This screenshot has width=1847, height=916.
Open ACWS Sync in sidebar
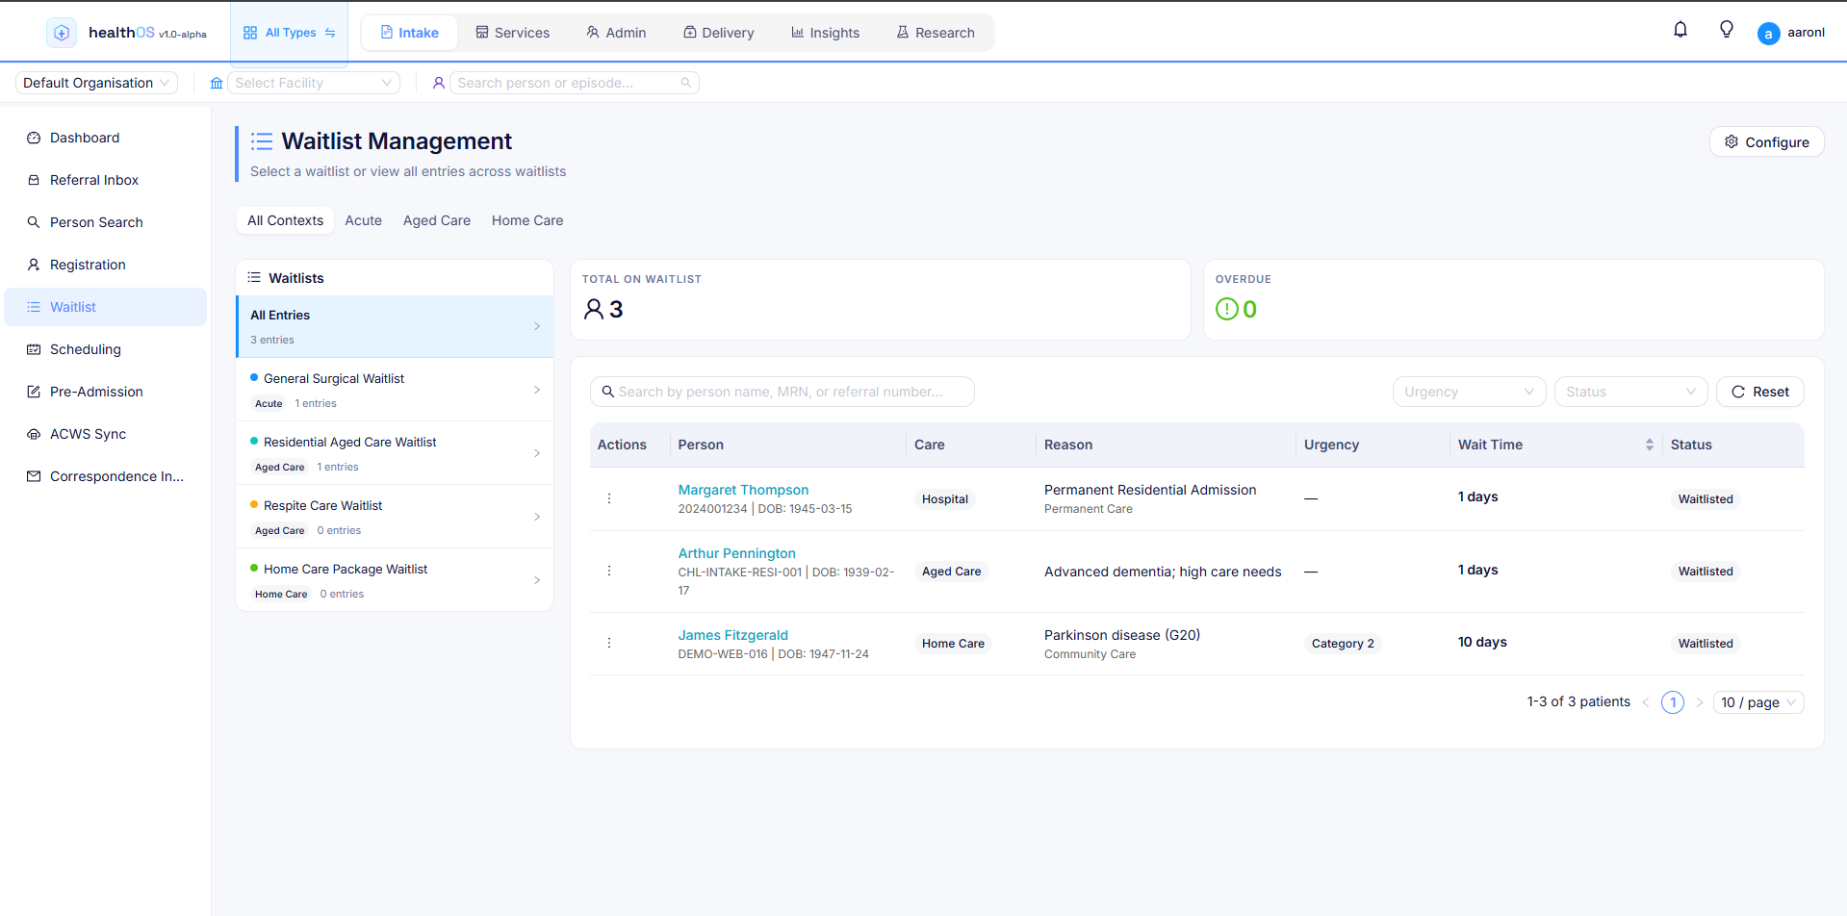[106, 434]
